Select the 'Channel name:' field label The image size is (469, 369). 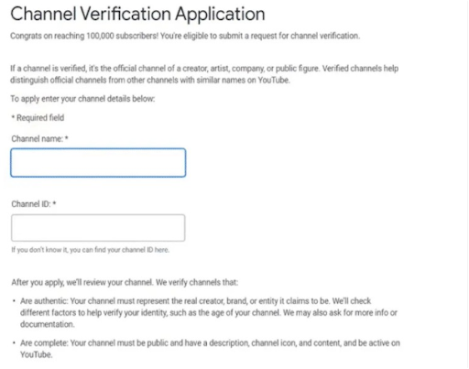pos(37,139)
